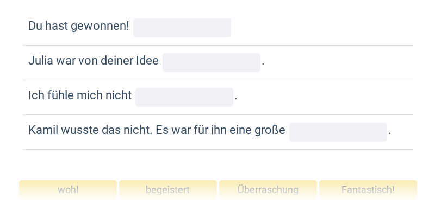Select the word tile 'wohl'
Screen dimensions: 435x217
pyautogui.click(x=68, y=190)
